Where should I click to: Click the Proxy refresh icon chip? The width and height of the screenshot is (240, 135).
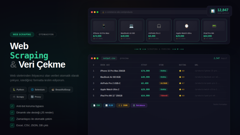tap(36, 97)
